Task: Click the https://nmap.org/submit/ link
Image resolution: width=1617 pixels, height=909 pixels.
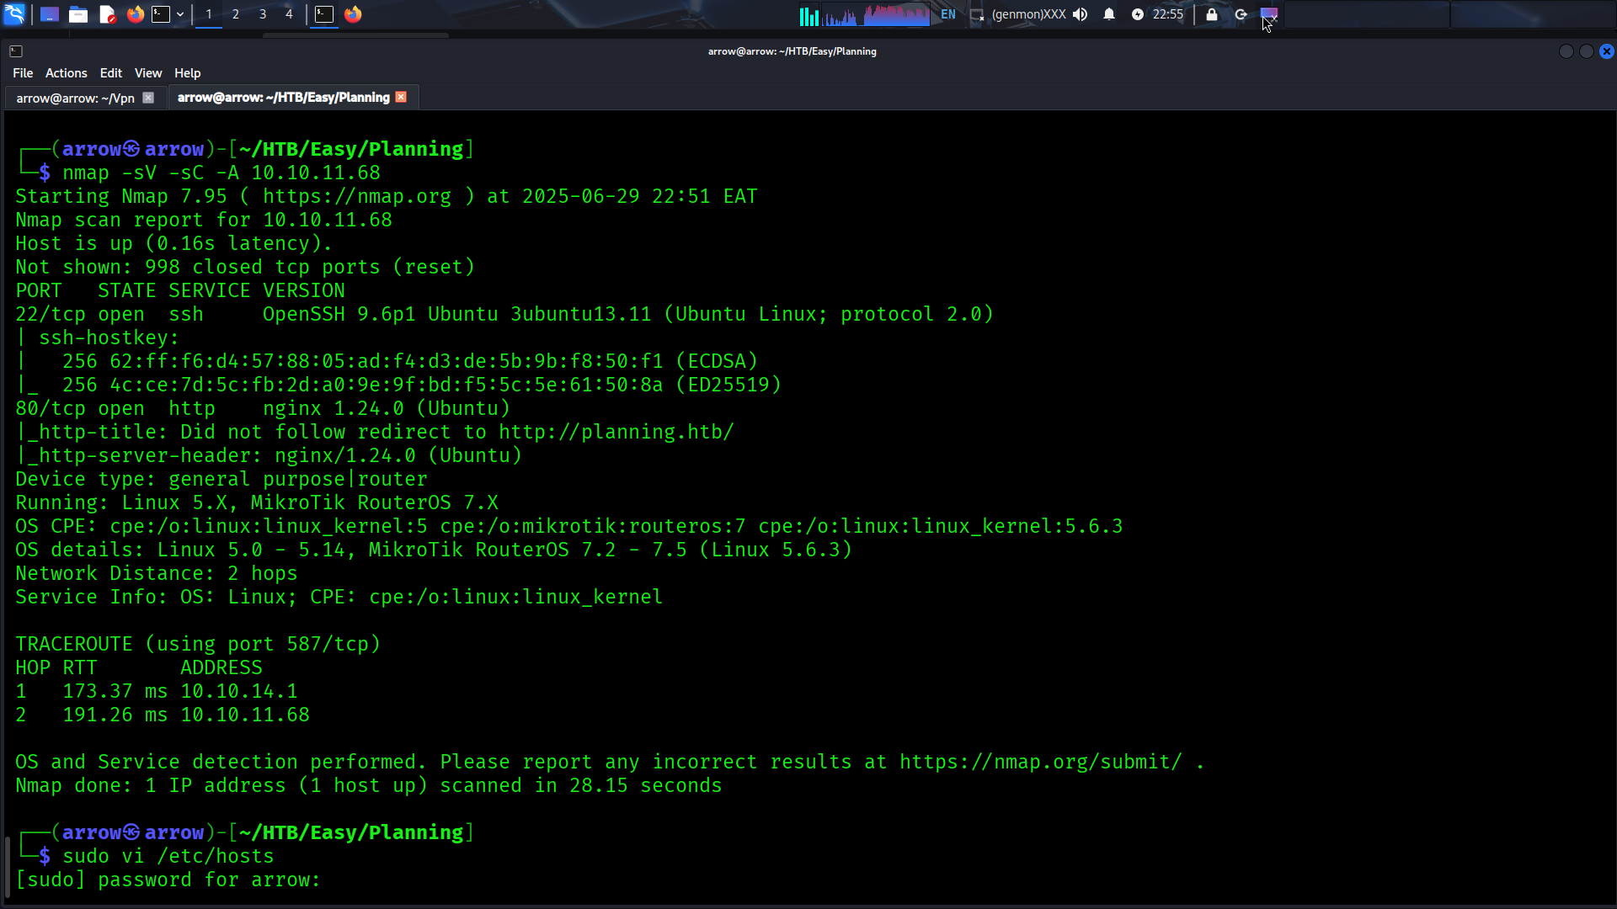Action: pyautogui.click(x=1041, y=762)
